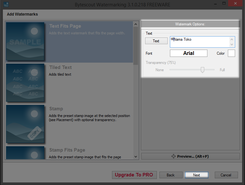Click the app icon in title bar
Viewport: 245px width, 185px height.
[x=6, y=4]
